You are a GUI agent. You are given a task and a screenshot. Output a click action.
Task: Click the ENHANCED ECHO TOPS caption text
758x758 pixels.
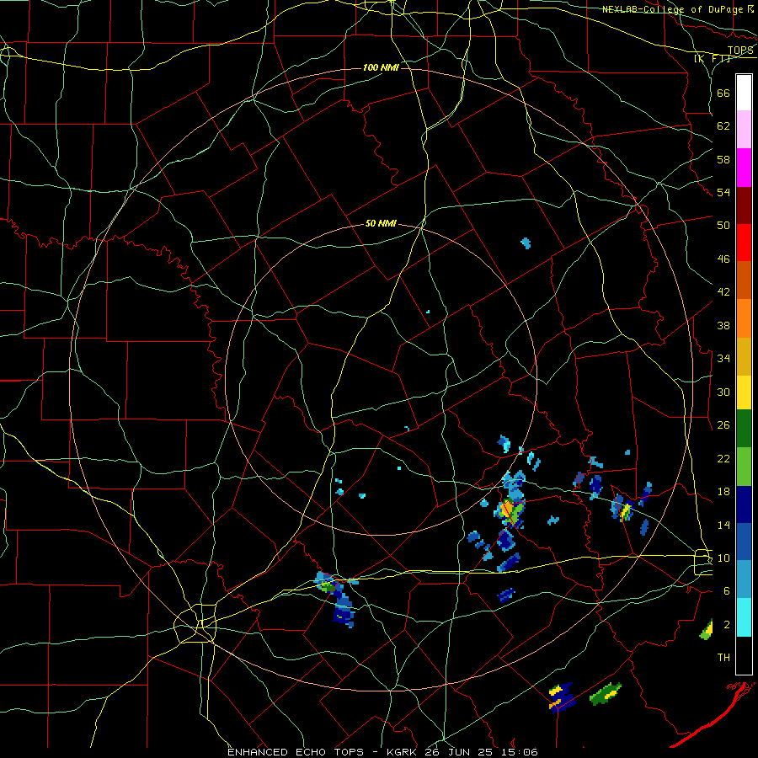tap(295, 752)
